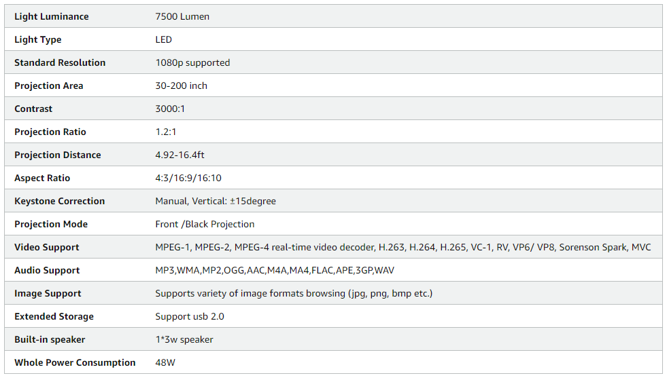667x380 pixels.
Task: Click the Image Support label
Action: click(48, 293)
